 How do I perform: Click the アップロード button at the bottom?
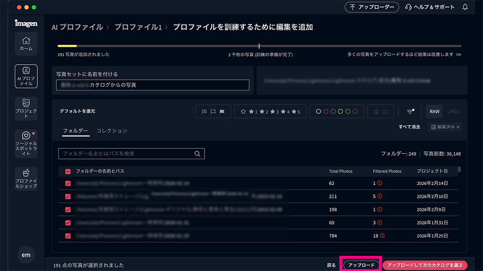(x=361, y=265)
